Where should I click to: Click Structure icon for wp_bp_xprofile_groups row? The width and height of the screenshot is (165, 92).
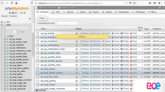[x=91, y=61]
